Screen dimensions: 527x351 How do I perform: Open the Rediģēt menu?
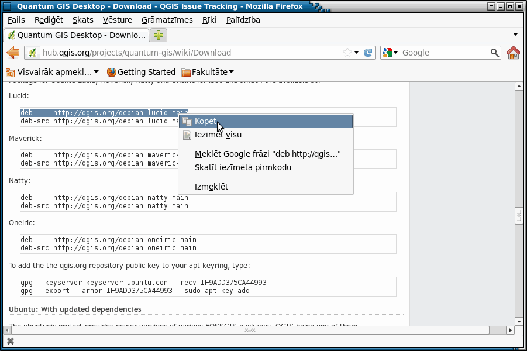pyautogui.click(x=49, y=20)
